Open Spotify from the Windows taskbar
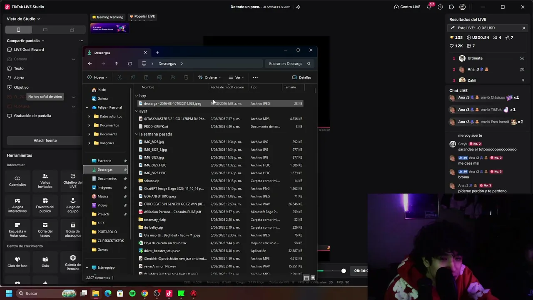The width and height of the screenshot is (533, 300). [132, 293]
